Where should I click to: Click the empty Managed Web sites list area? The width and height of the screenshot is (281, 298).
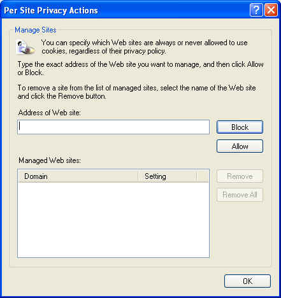coord(113,220)
